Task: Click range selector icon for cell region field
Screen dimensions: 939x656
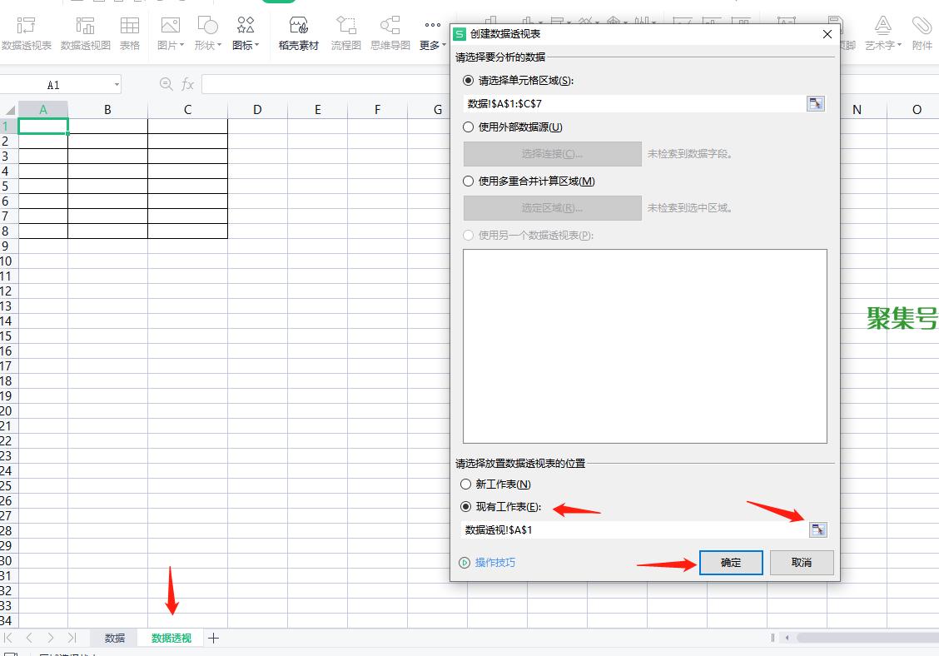Action: [x=816, y=103]
